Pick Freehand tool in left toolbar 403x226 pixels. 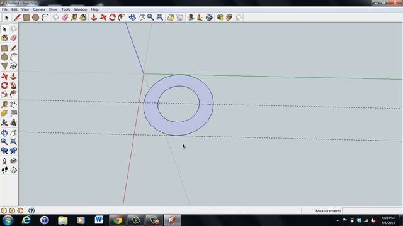pos(13,66)
